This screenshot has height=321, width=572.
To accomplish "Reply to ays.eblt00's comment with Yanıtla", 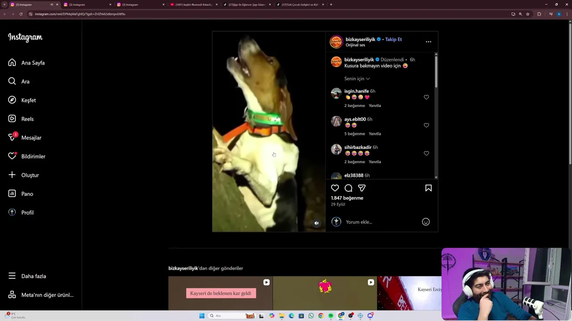I will click(375, 134).
